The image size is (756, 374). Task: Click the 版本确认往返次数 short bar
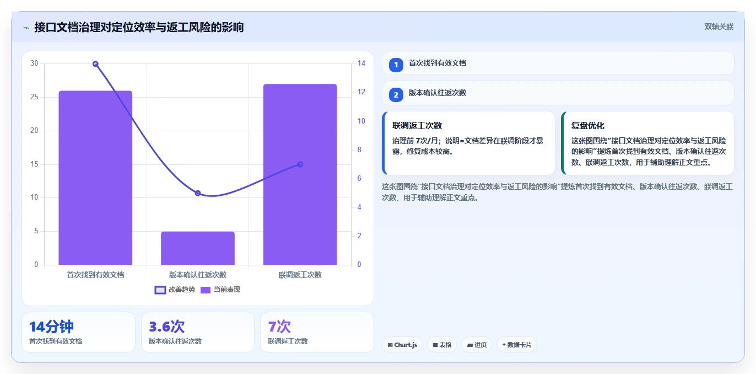tap(198, 248)
